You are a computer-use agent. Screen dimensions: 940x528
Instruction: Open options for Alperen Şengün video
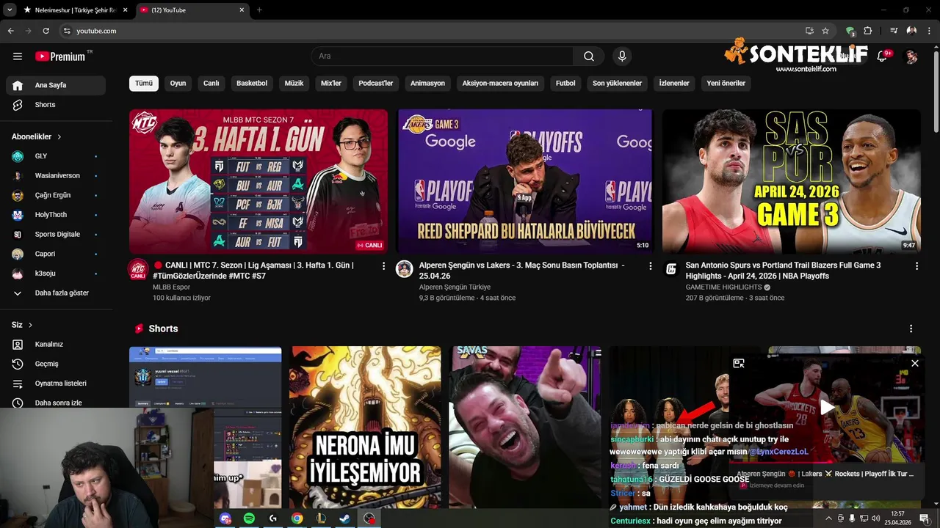click(650, 266)
